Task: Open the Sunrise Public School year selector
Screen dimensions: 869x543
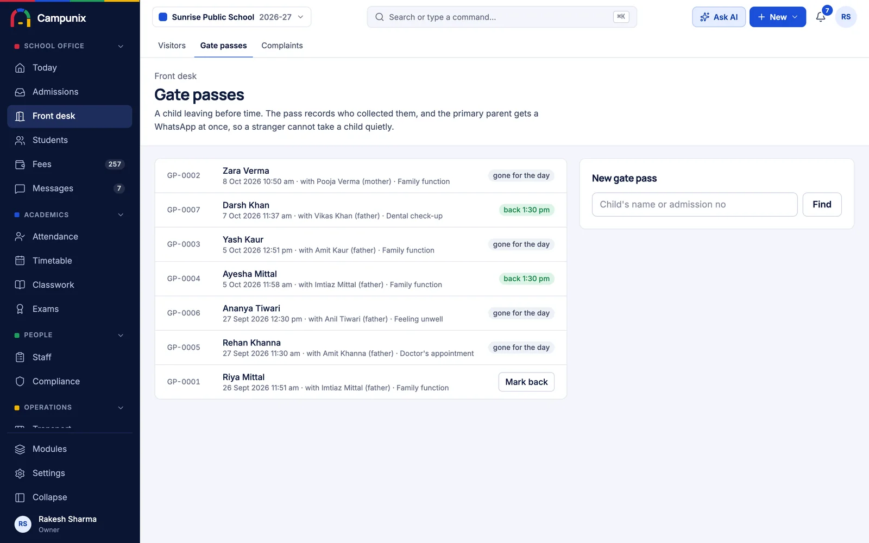Action: tap(231, 17)
